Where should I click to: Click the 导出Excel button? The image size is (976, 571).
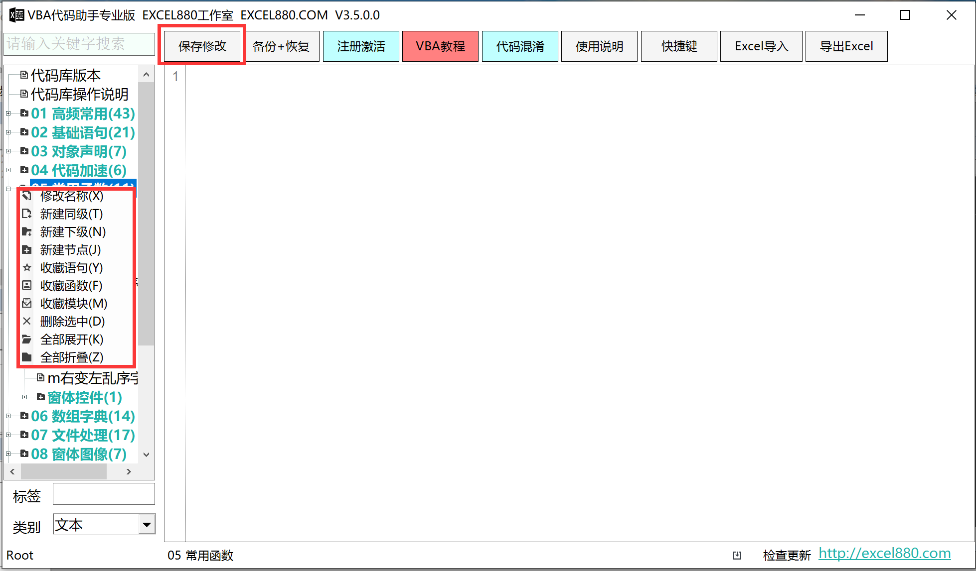click(846, 46)
